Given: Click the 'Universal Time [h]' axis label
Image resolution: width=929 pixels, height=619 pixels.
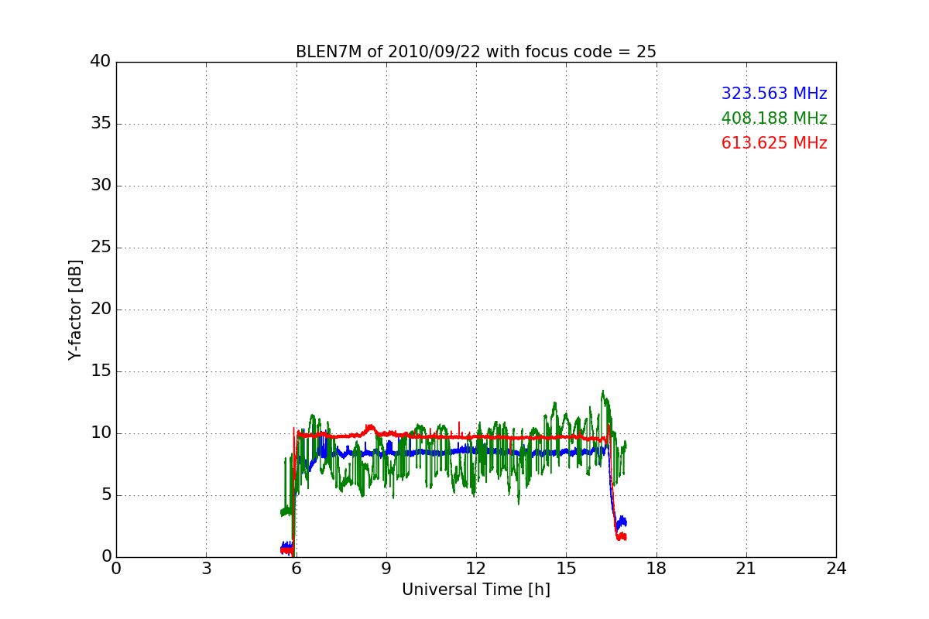Looking at the screenshot, I should point(476,590).
